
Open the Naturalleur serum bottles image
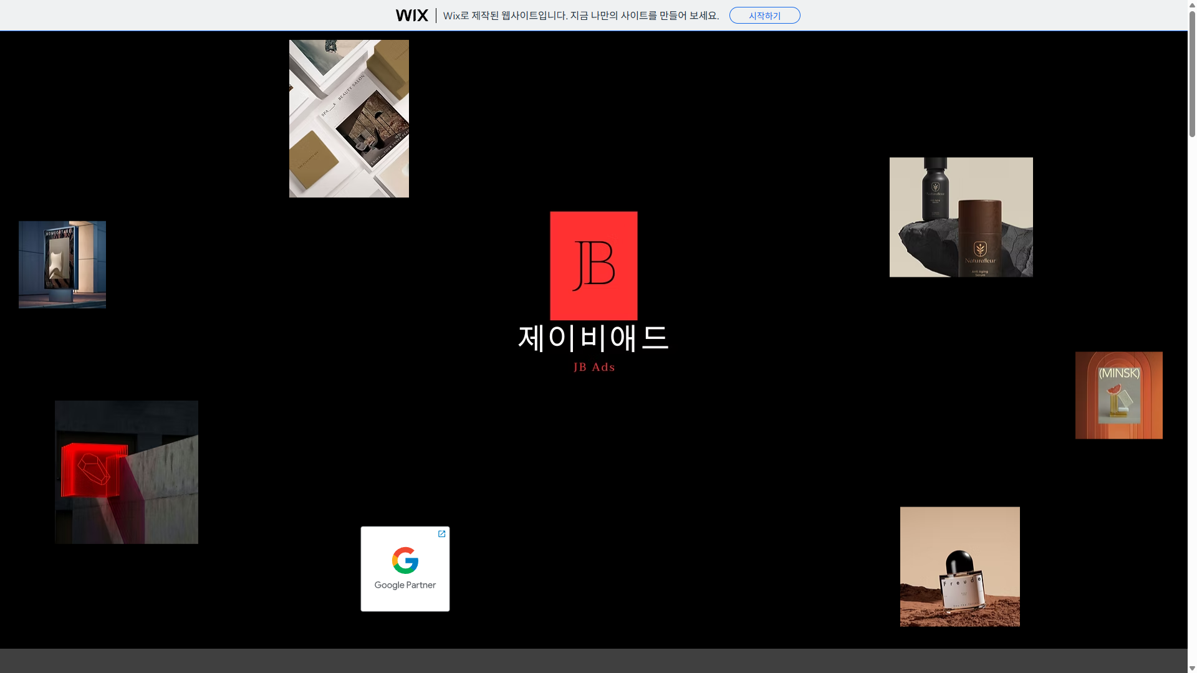(961, 217)
